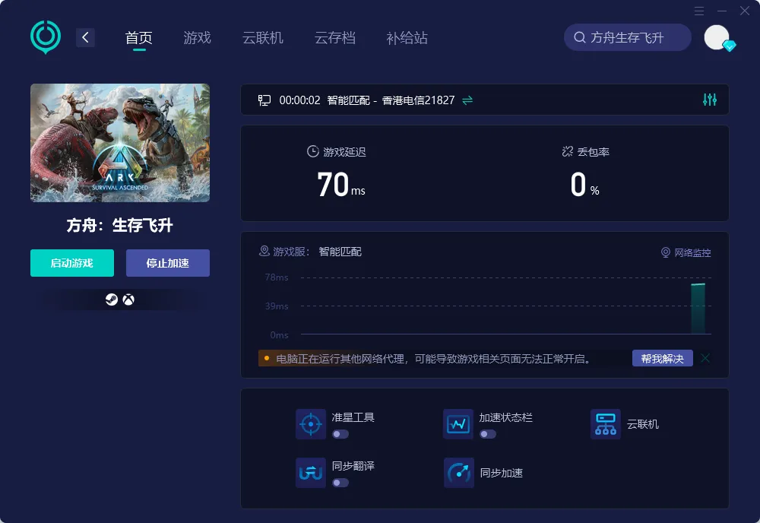Open node settings sliders icon
This screenshot has height=523, width=760.
(710, 100)
